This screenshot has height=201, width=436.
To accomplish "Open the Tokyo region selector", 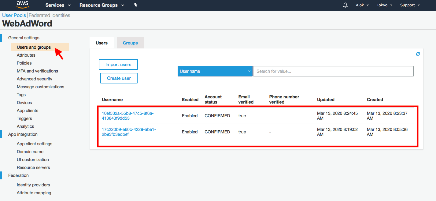I will [x=384, y=5].
